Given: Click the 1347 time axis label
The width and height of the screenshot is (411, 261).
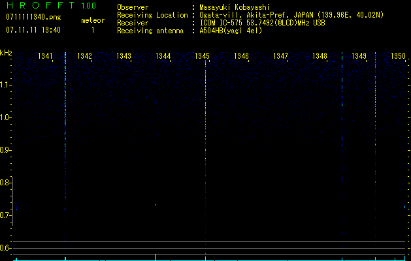Looking at the screenshot, I should [280, 56].
